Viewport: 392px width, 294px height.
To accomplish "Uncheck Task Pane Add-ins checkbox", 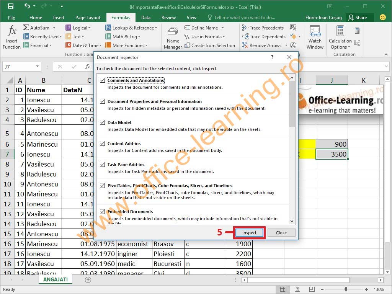I will tap(102, 165).
